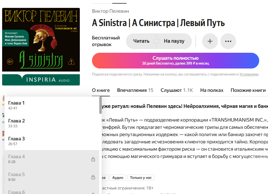
Task: Click the На паузу button
Action: click(x=174, y=41)
